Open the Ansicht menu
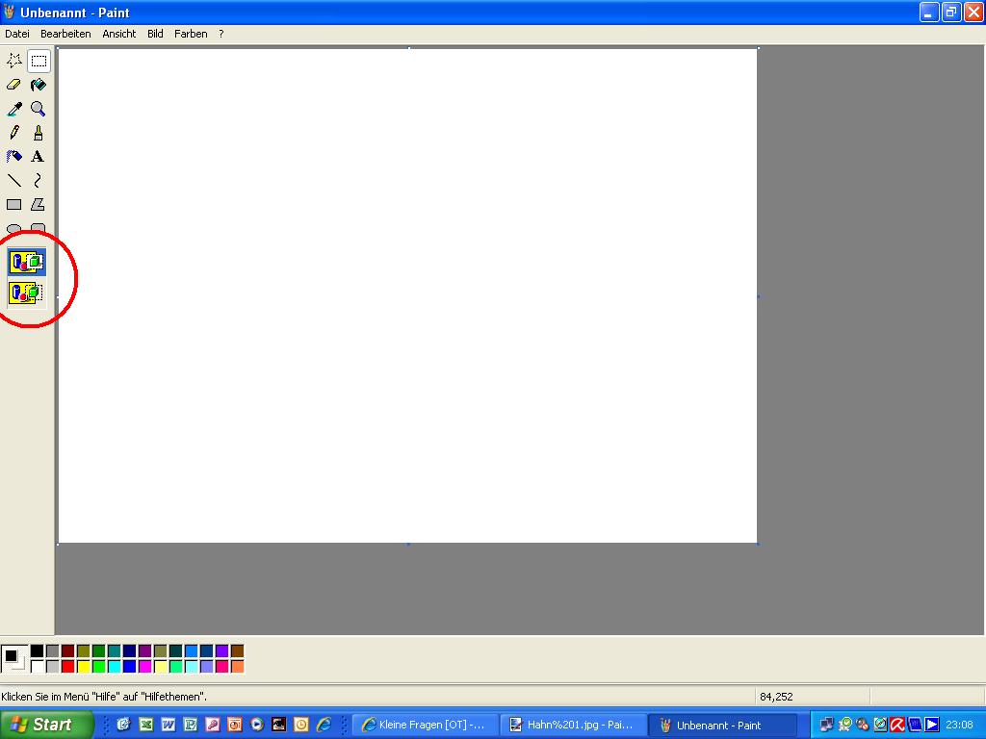The image size is (986, 739). click(x=118, y=34)
